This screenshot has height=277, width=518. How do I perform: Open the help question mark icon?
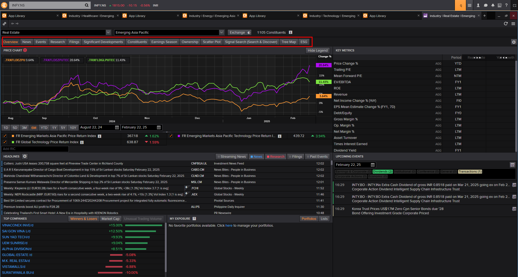(506, 5)
